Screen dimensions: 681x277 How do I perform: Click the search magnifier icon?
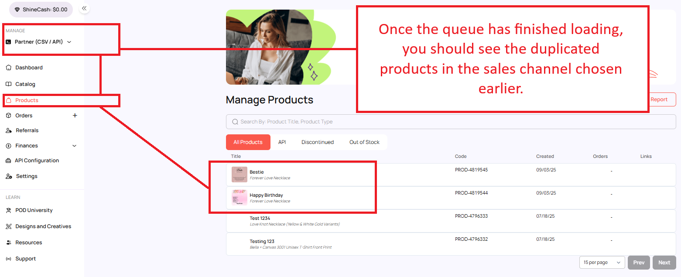click(235, 122)
